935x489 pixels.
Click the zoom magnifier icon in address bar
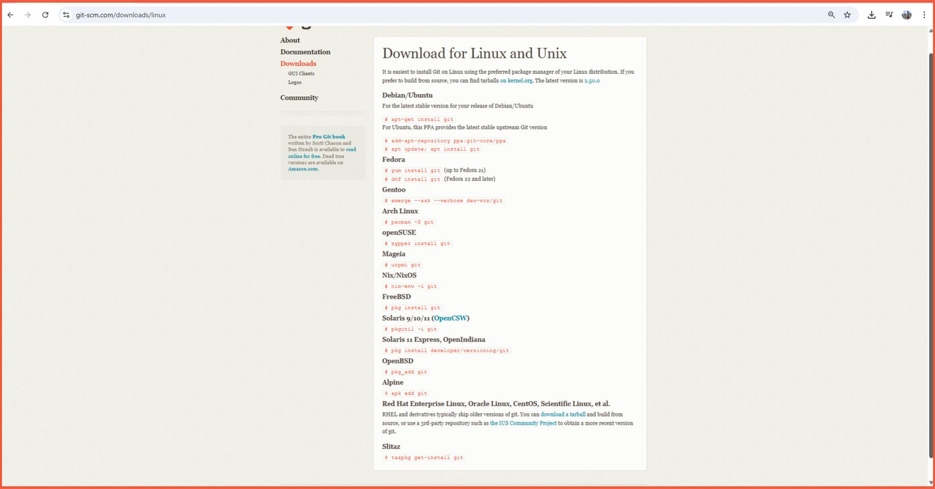831,15
